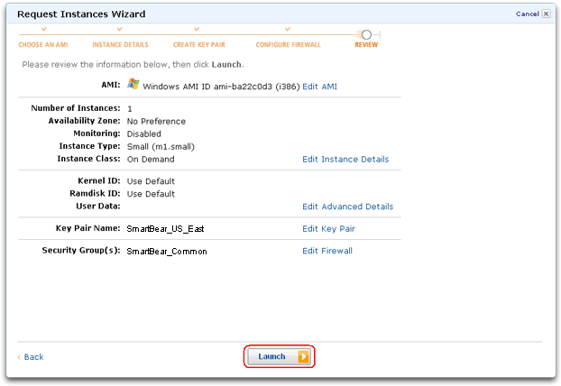
Task: Open the Edit AMI link
Action: point(319,87)
